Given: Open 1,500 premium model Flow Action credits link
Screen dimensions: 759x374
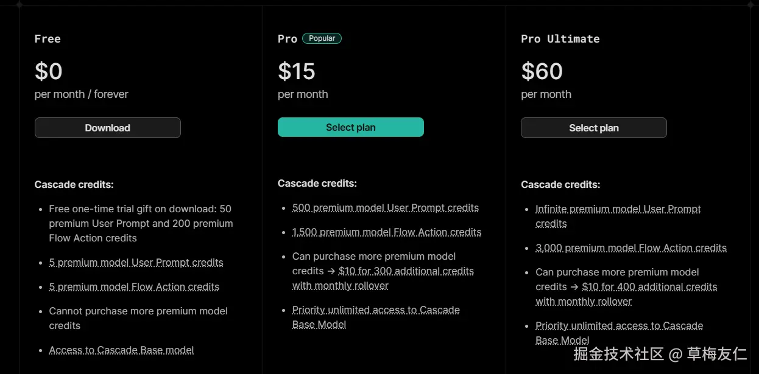Looking at the screenshot, I should pos(386,232).
